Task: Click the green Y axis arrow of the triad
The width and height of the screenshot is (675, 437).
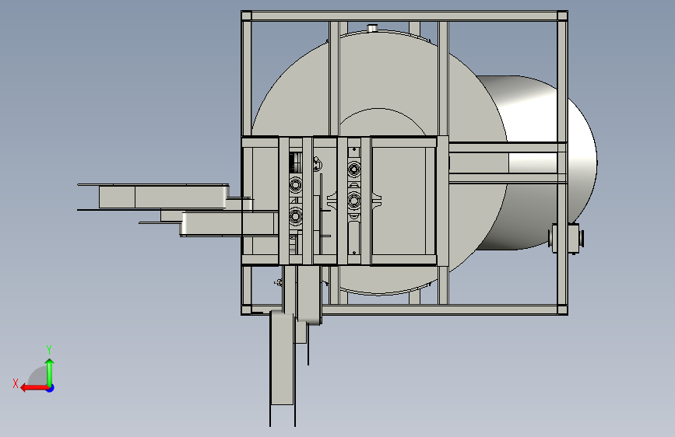Action: click(50, 372)
